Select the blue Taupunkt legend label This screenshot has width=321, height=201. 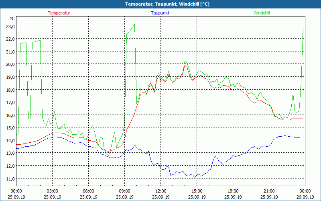coord(160,13)
